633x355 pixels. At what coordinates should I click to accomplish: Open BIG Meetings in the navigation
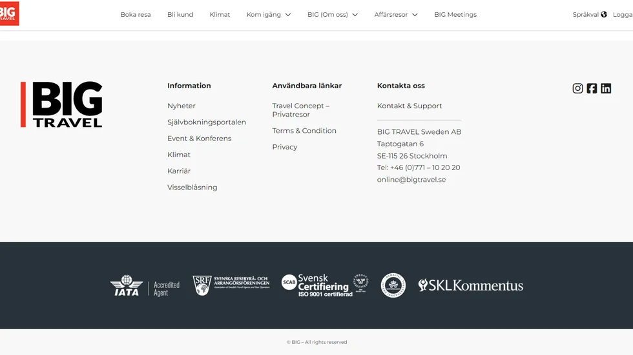[x=455, y=14]
